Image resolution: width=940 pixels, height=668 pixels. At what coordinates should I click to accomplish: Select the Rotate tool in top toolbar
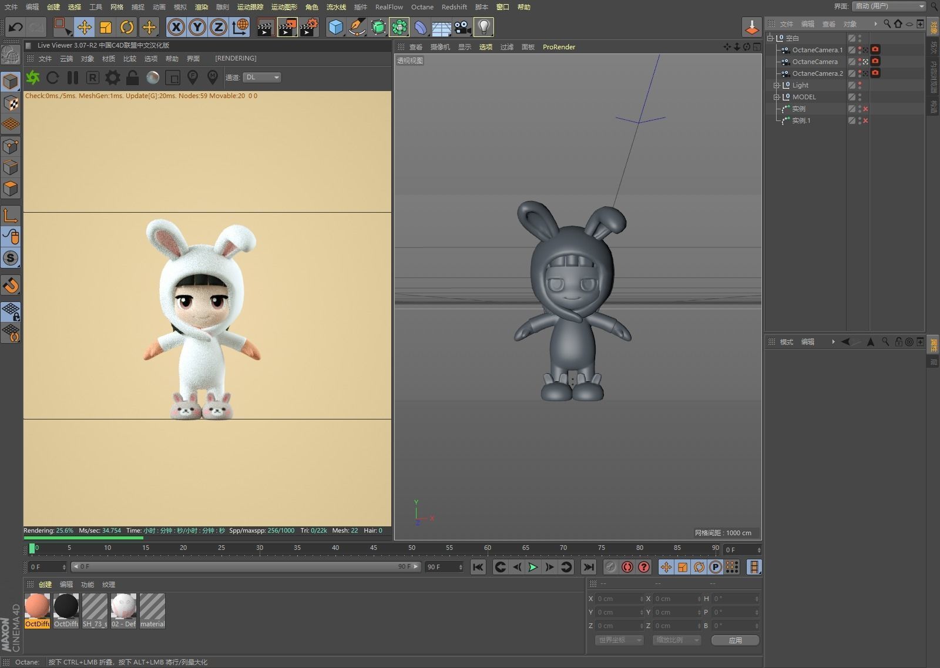[127, 27]
